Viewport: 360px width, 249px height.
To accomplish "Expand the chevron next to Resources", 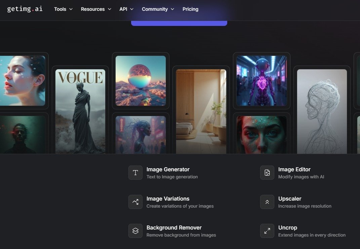I will click(x=110, y=9).
